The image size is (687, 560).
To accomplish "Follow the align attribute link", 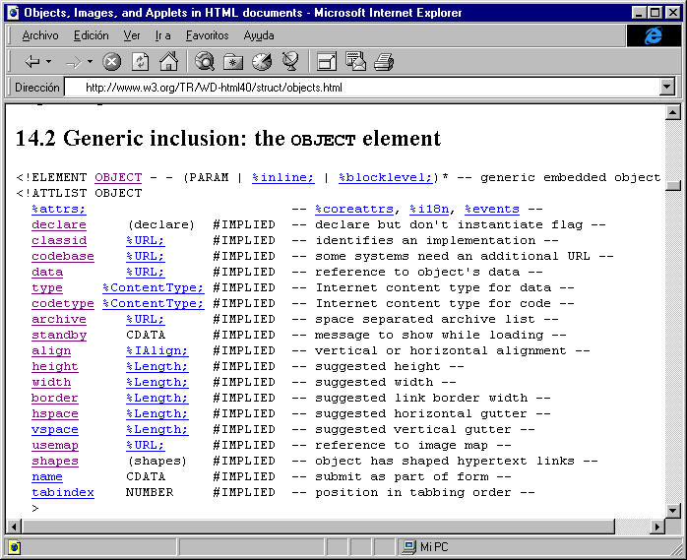I will (51, 351).
